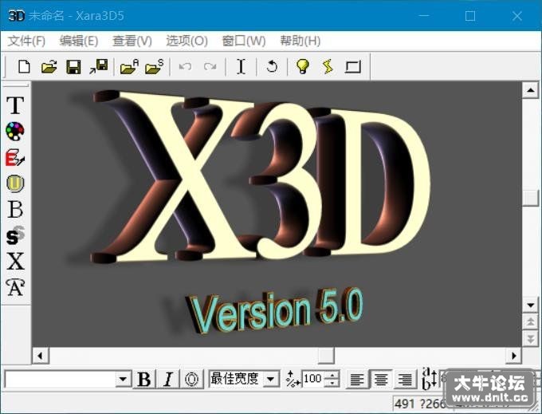Align text to the right
Image resolution: width=542 pixels, height=414 pixels.
pyautogui.click(x=405, y=379)
